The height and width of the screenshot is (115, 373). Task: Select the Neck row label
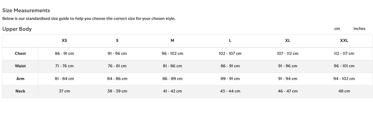click(x=20, y=91)
